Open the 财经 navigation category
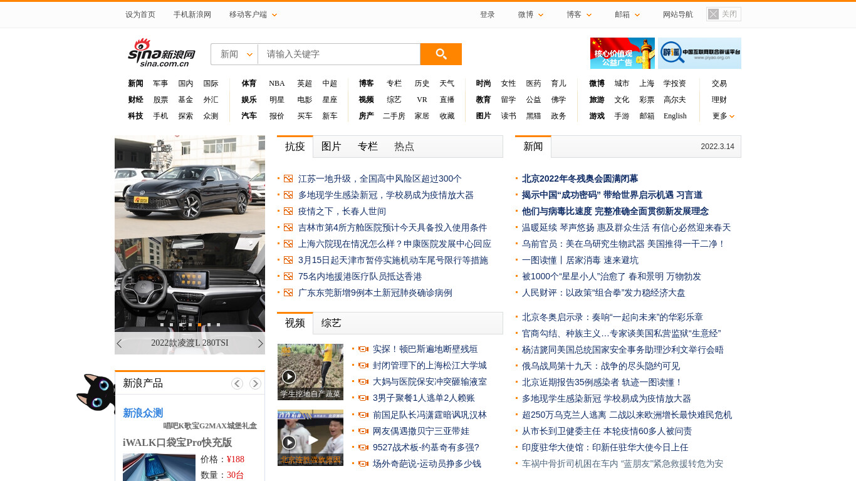 point(135,100)
